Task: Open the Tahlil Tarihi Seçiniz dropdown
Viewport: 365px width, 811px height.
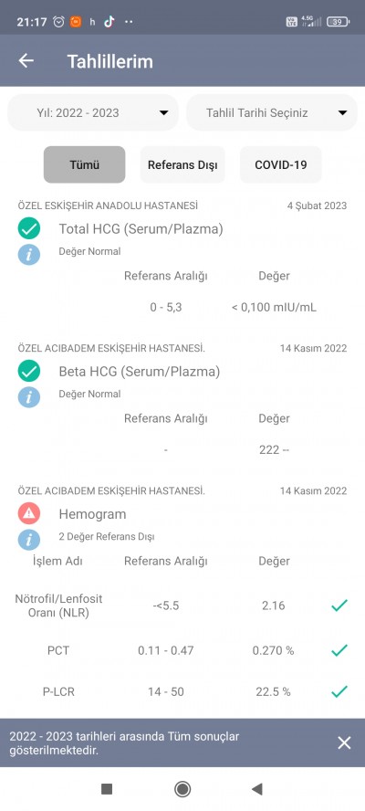Action: (272, 112)
